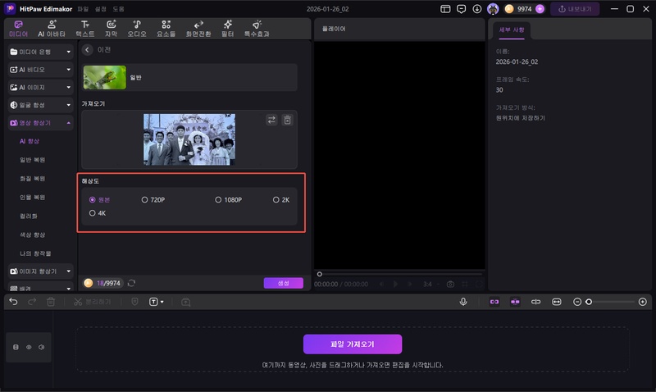Zoom in the timeline with plus

643,302
